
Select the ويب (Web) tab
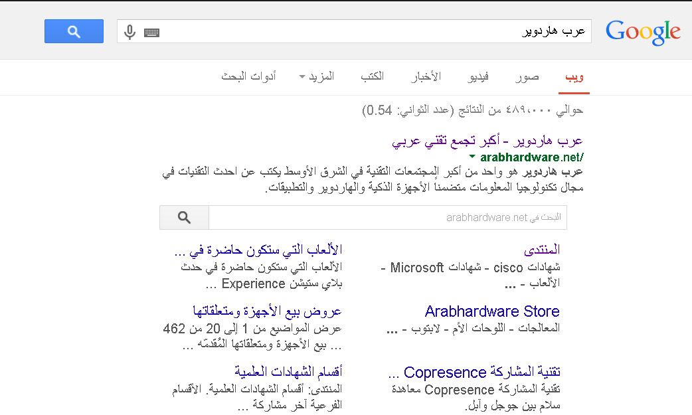pos(574,77)
